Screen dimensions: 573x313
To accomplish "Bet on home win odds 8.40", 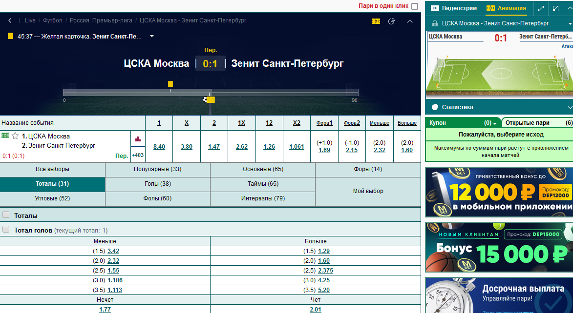I will tap(159, 147).
